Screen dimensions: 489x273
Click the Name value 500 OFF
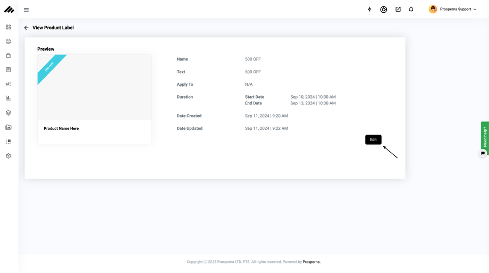coord(252,59)
